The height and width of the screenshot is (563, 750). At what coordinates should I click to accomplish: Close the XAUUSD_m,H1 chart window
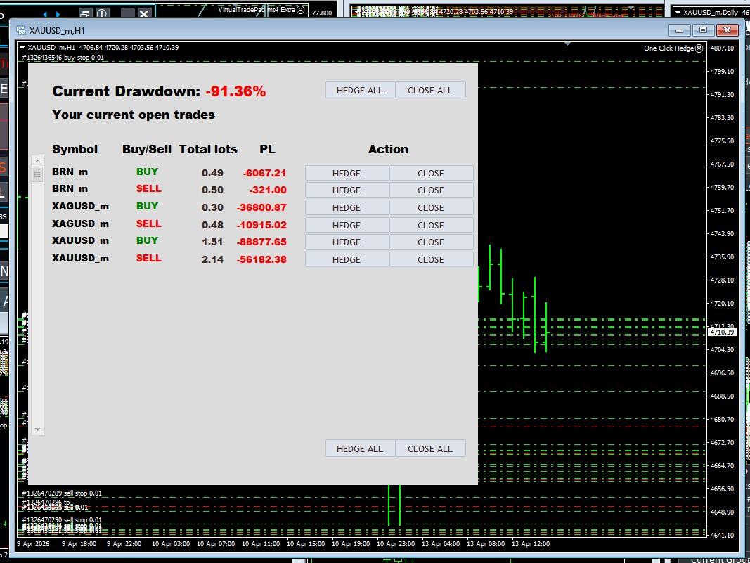728,31
